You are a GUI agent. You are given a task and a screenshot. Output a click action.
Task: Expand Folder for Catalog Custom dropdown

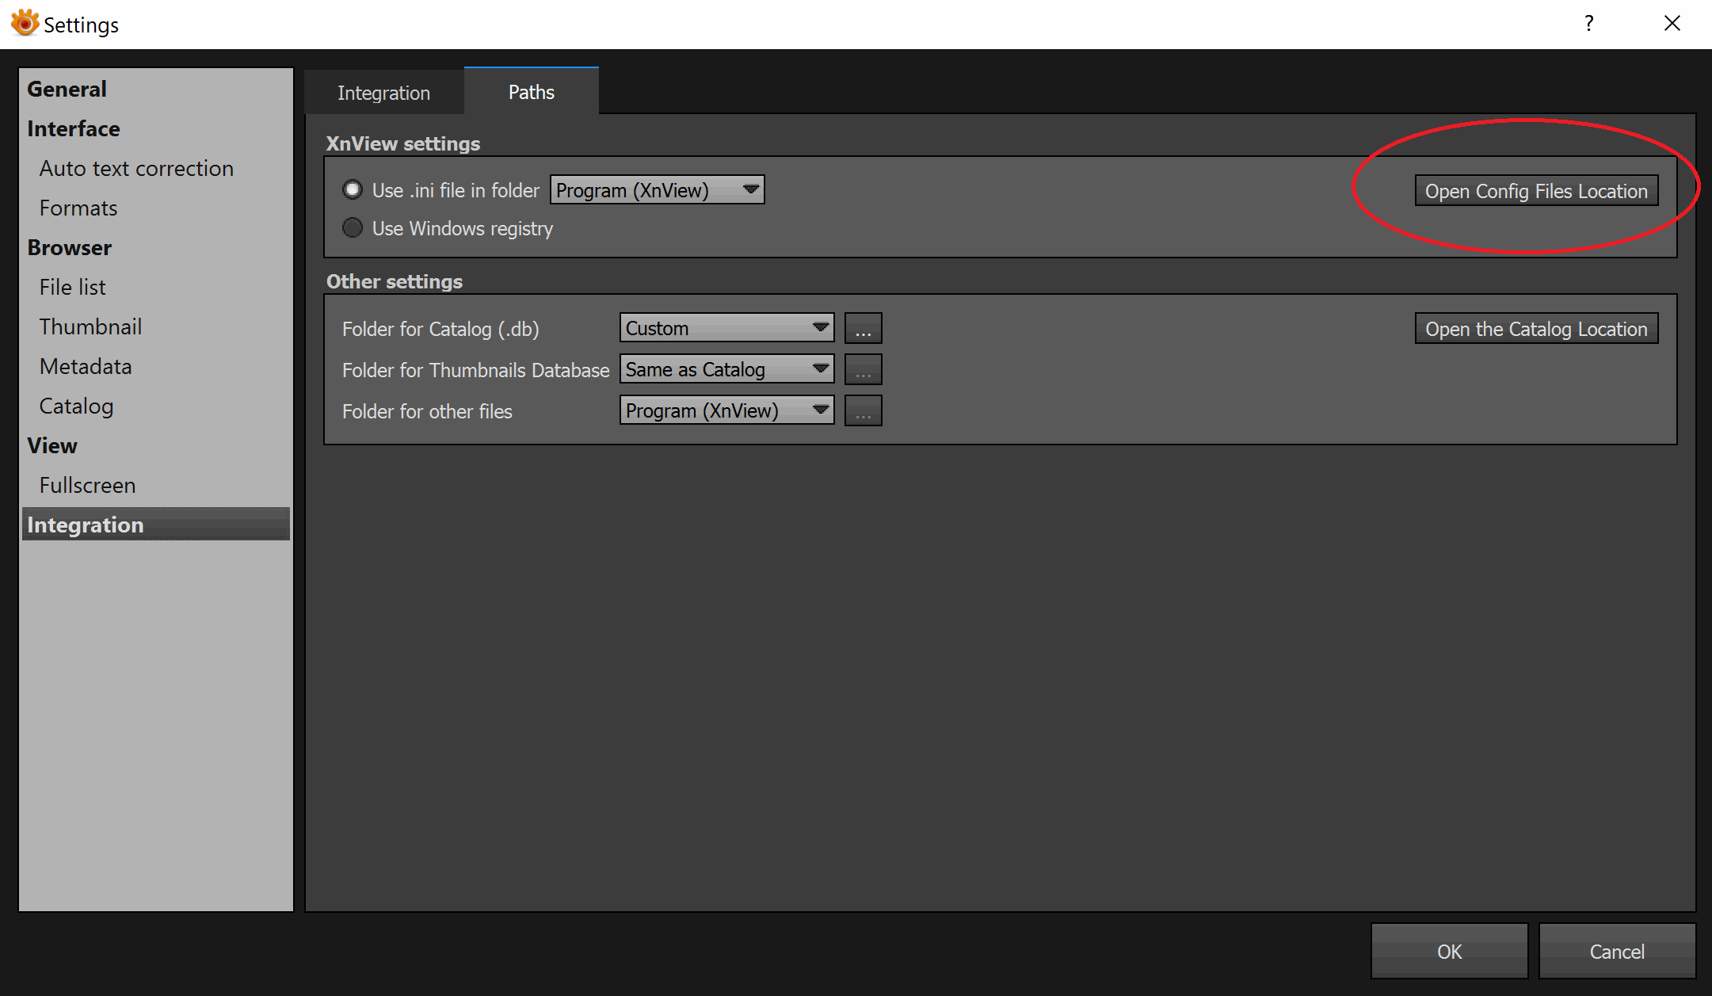point(726,328)
